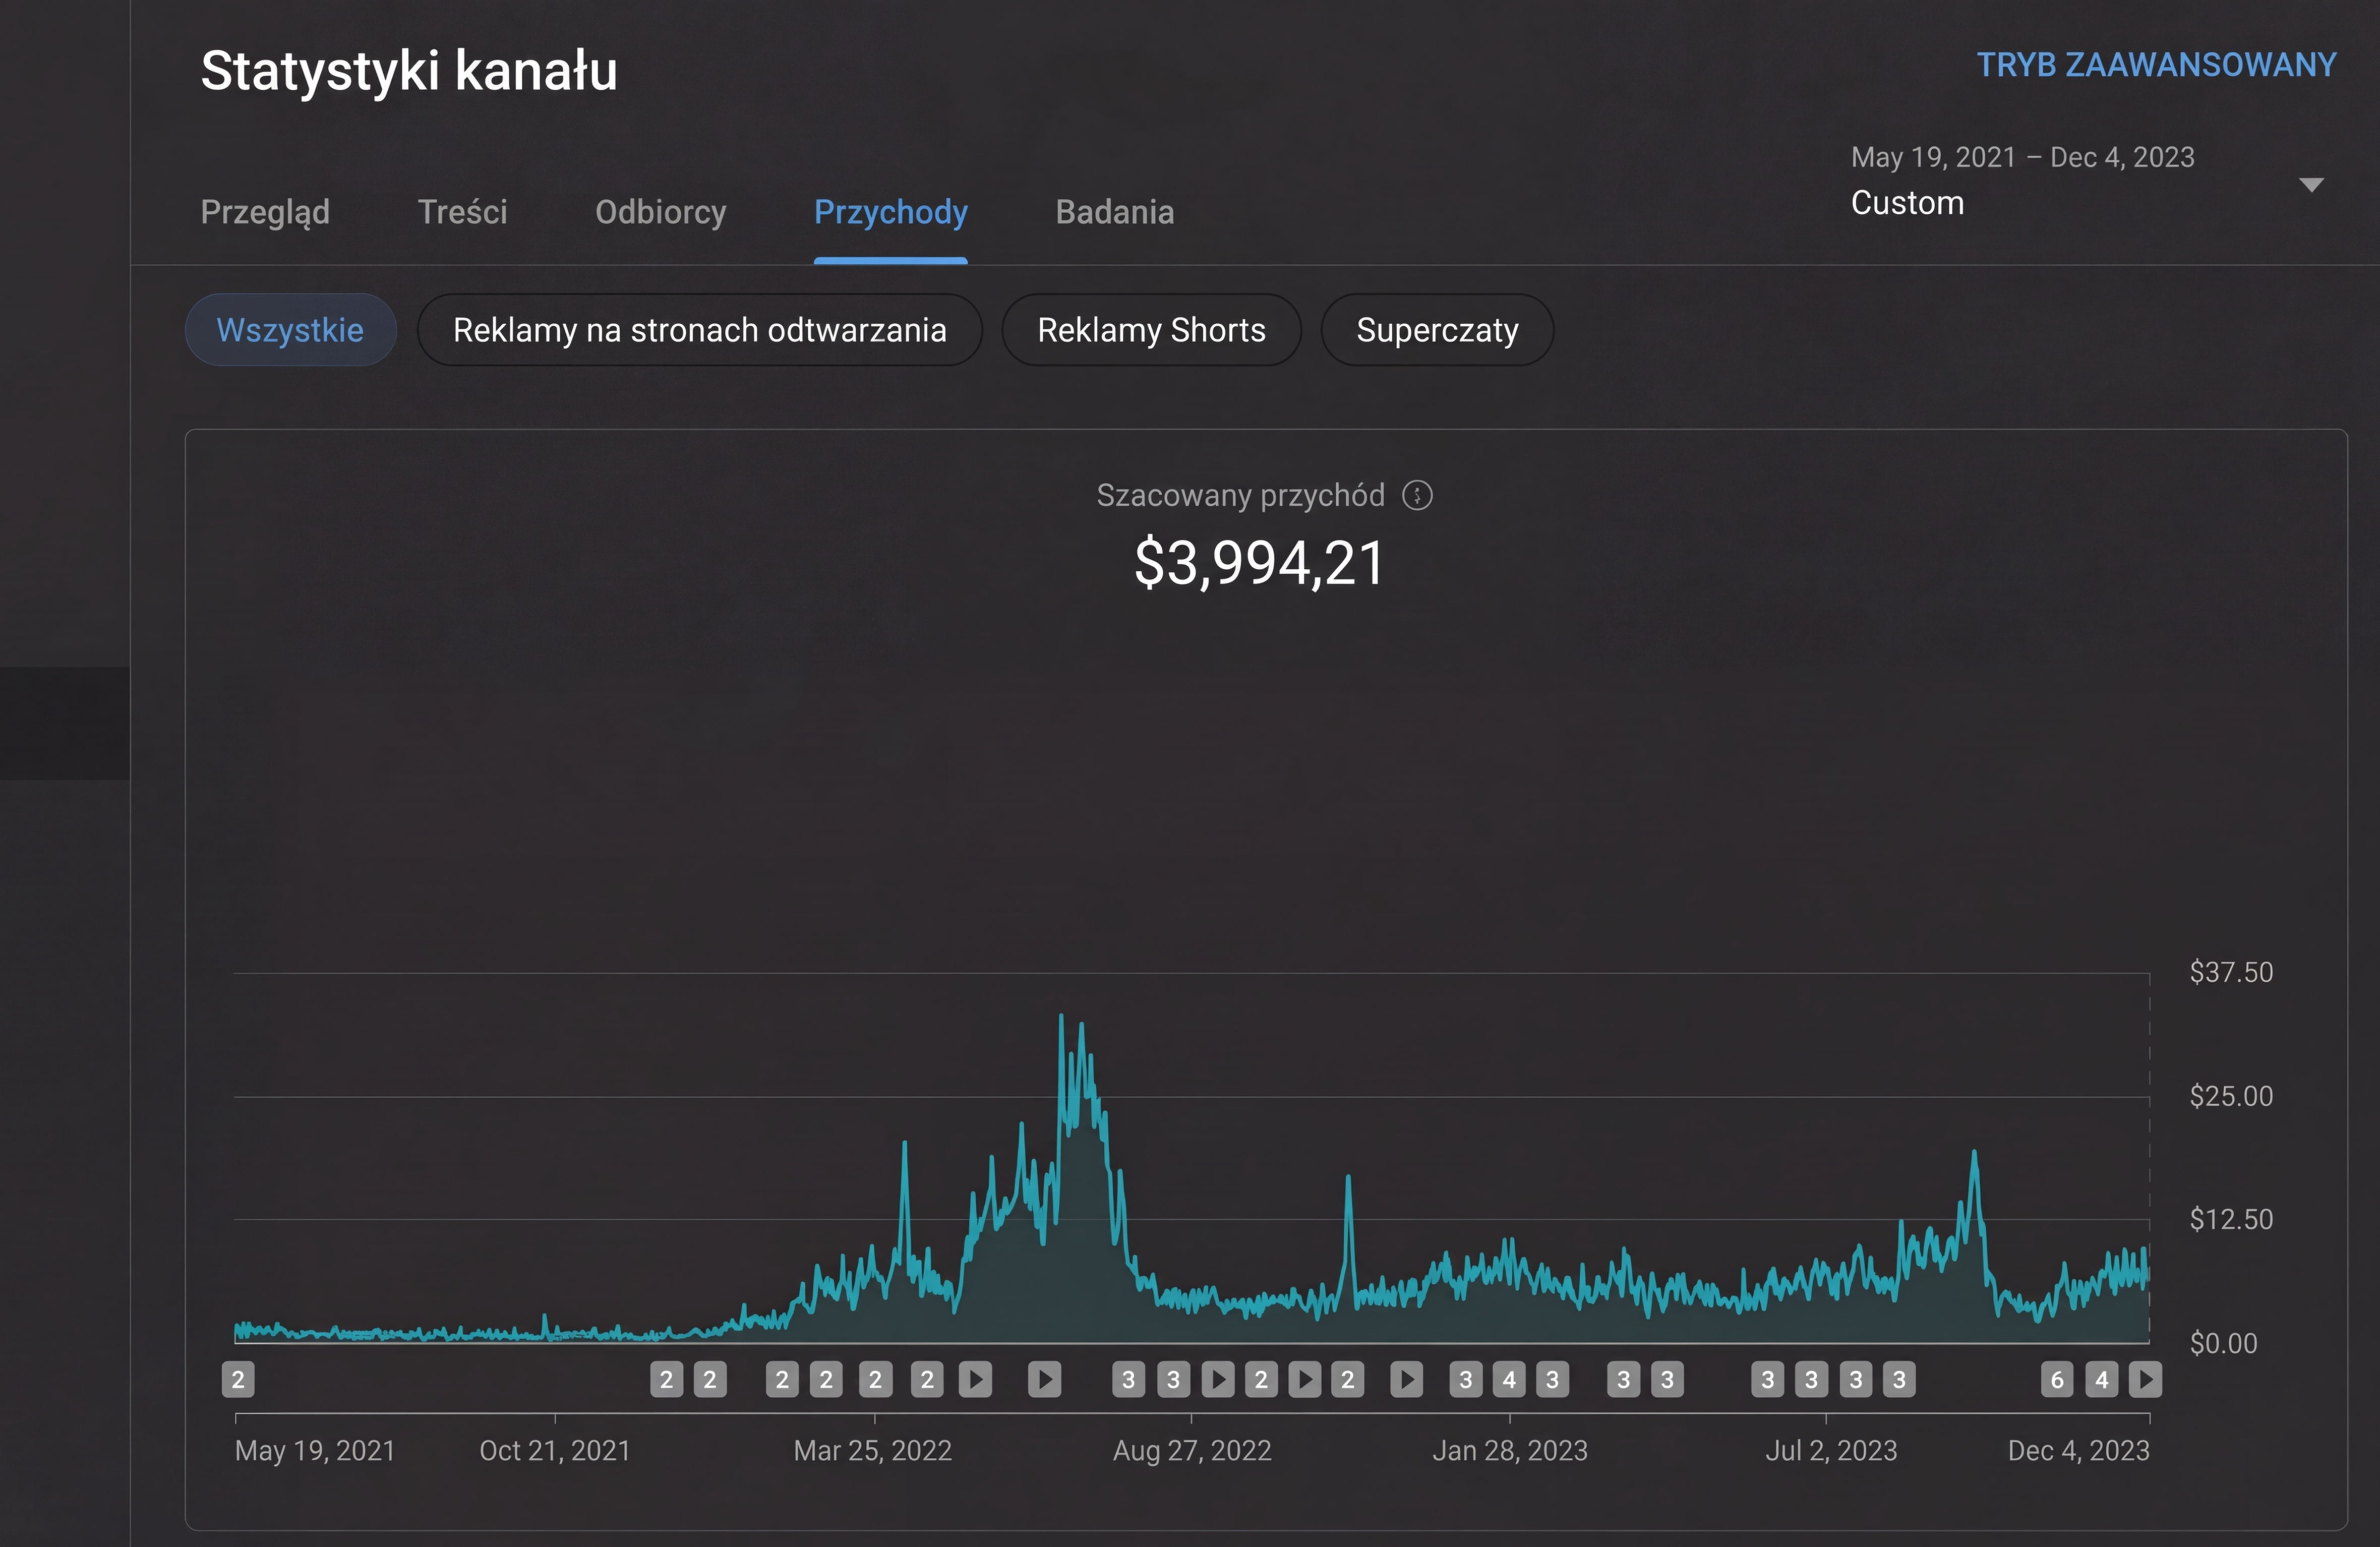Click the play marker left of Aug 27, 2022
The width and height of the screenshot is (2380, 1547).
pos(1044,1380)
